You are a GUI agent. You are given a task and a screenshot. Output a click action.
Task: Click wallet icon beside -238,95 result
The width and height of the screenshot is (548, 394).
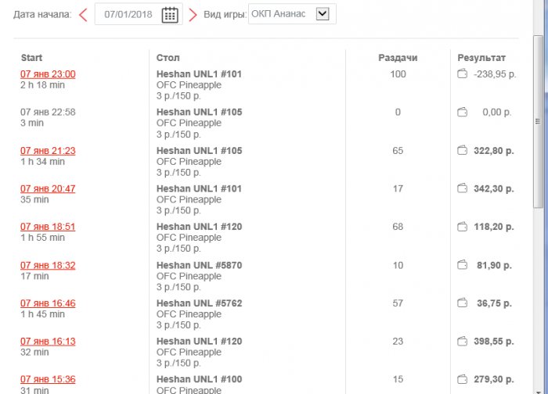click(x=462, y=74)
